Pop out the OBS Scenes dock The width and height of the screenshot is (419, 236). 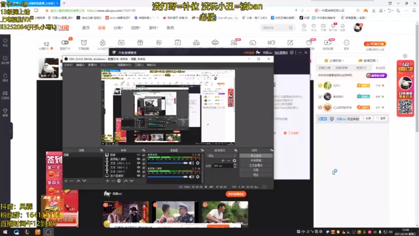(101, 150)
